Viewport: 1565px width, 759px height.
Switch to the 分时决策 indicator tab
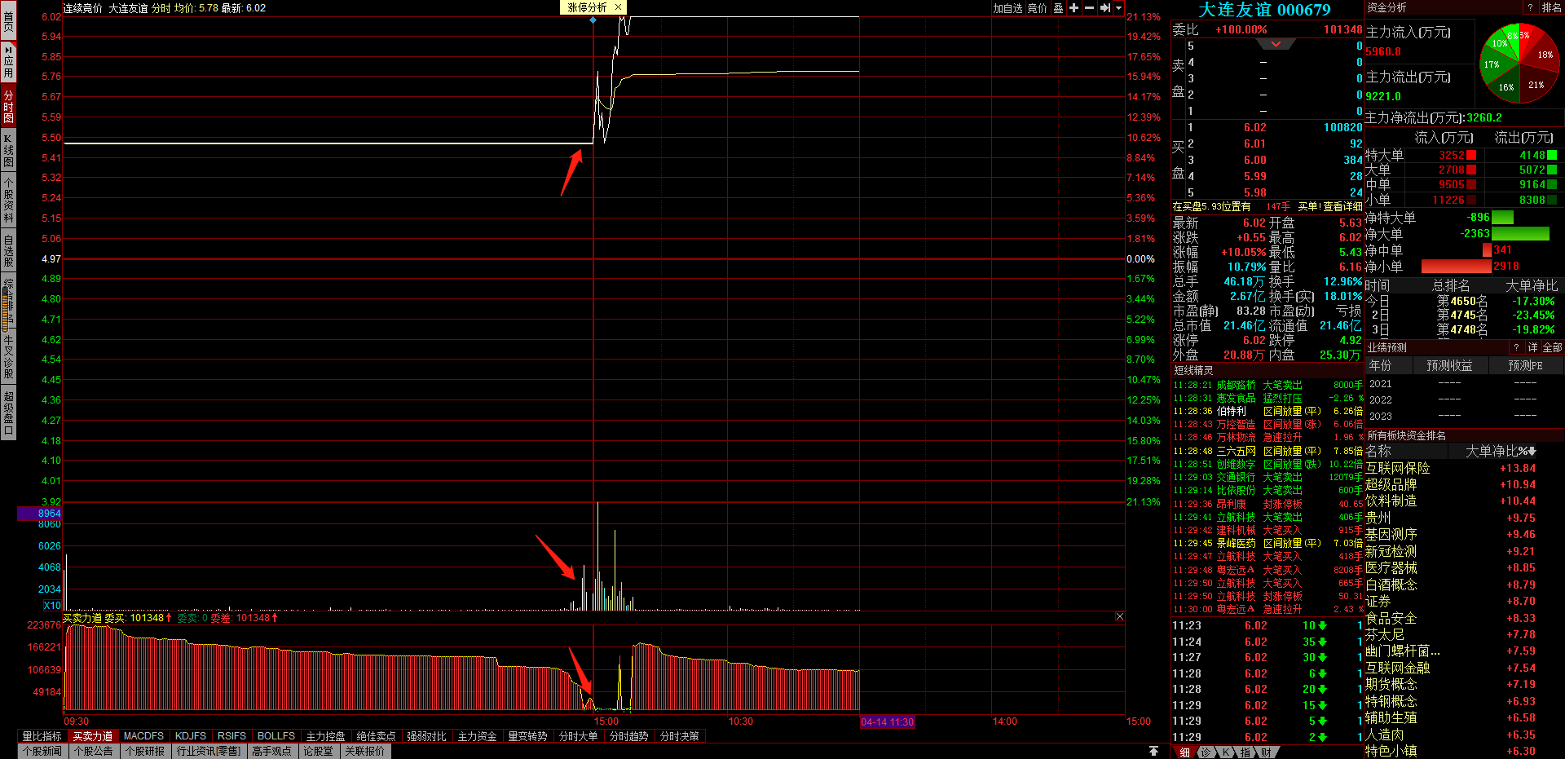pos(679,736)
